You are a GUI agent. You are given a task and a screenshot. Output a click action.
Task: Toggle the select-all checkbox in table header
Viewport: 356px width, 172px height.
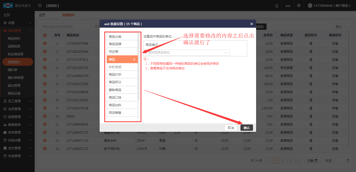45,35
